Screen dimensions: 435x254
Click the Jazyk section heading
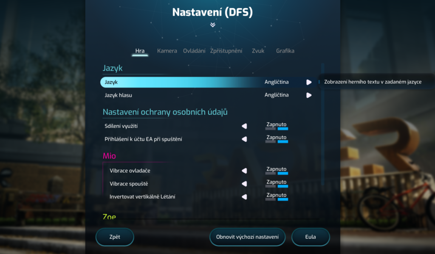[113, 68]
